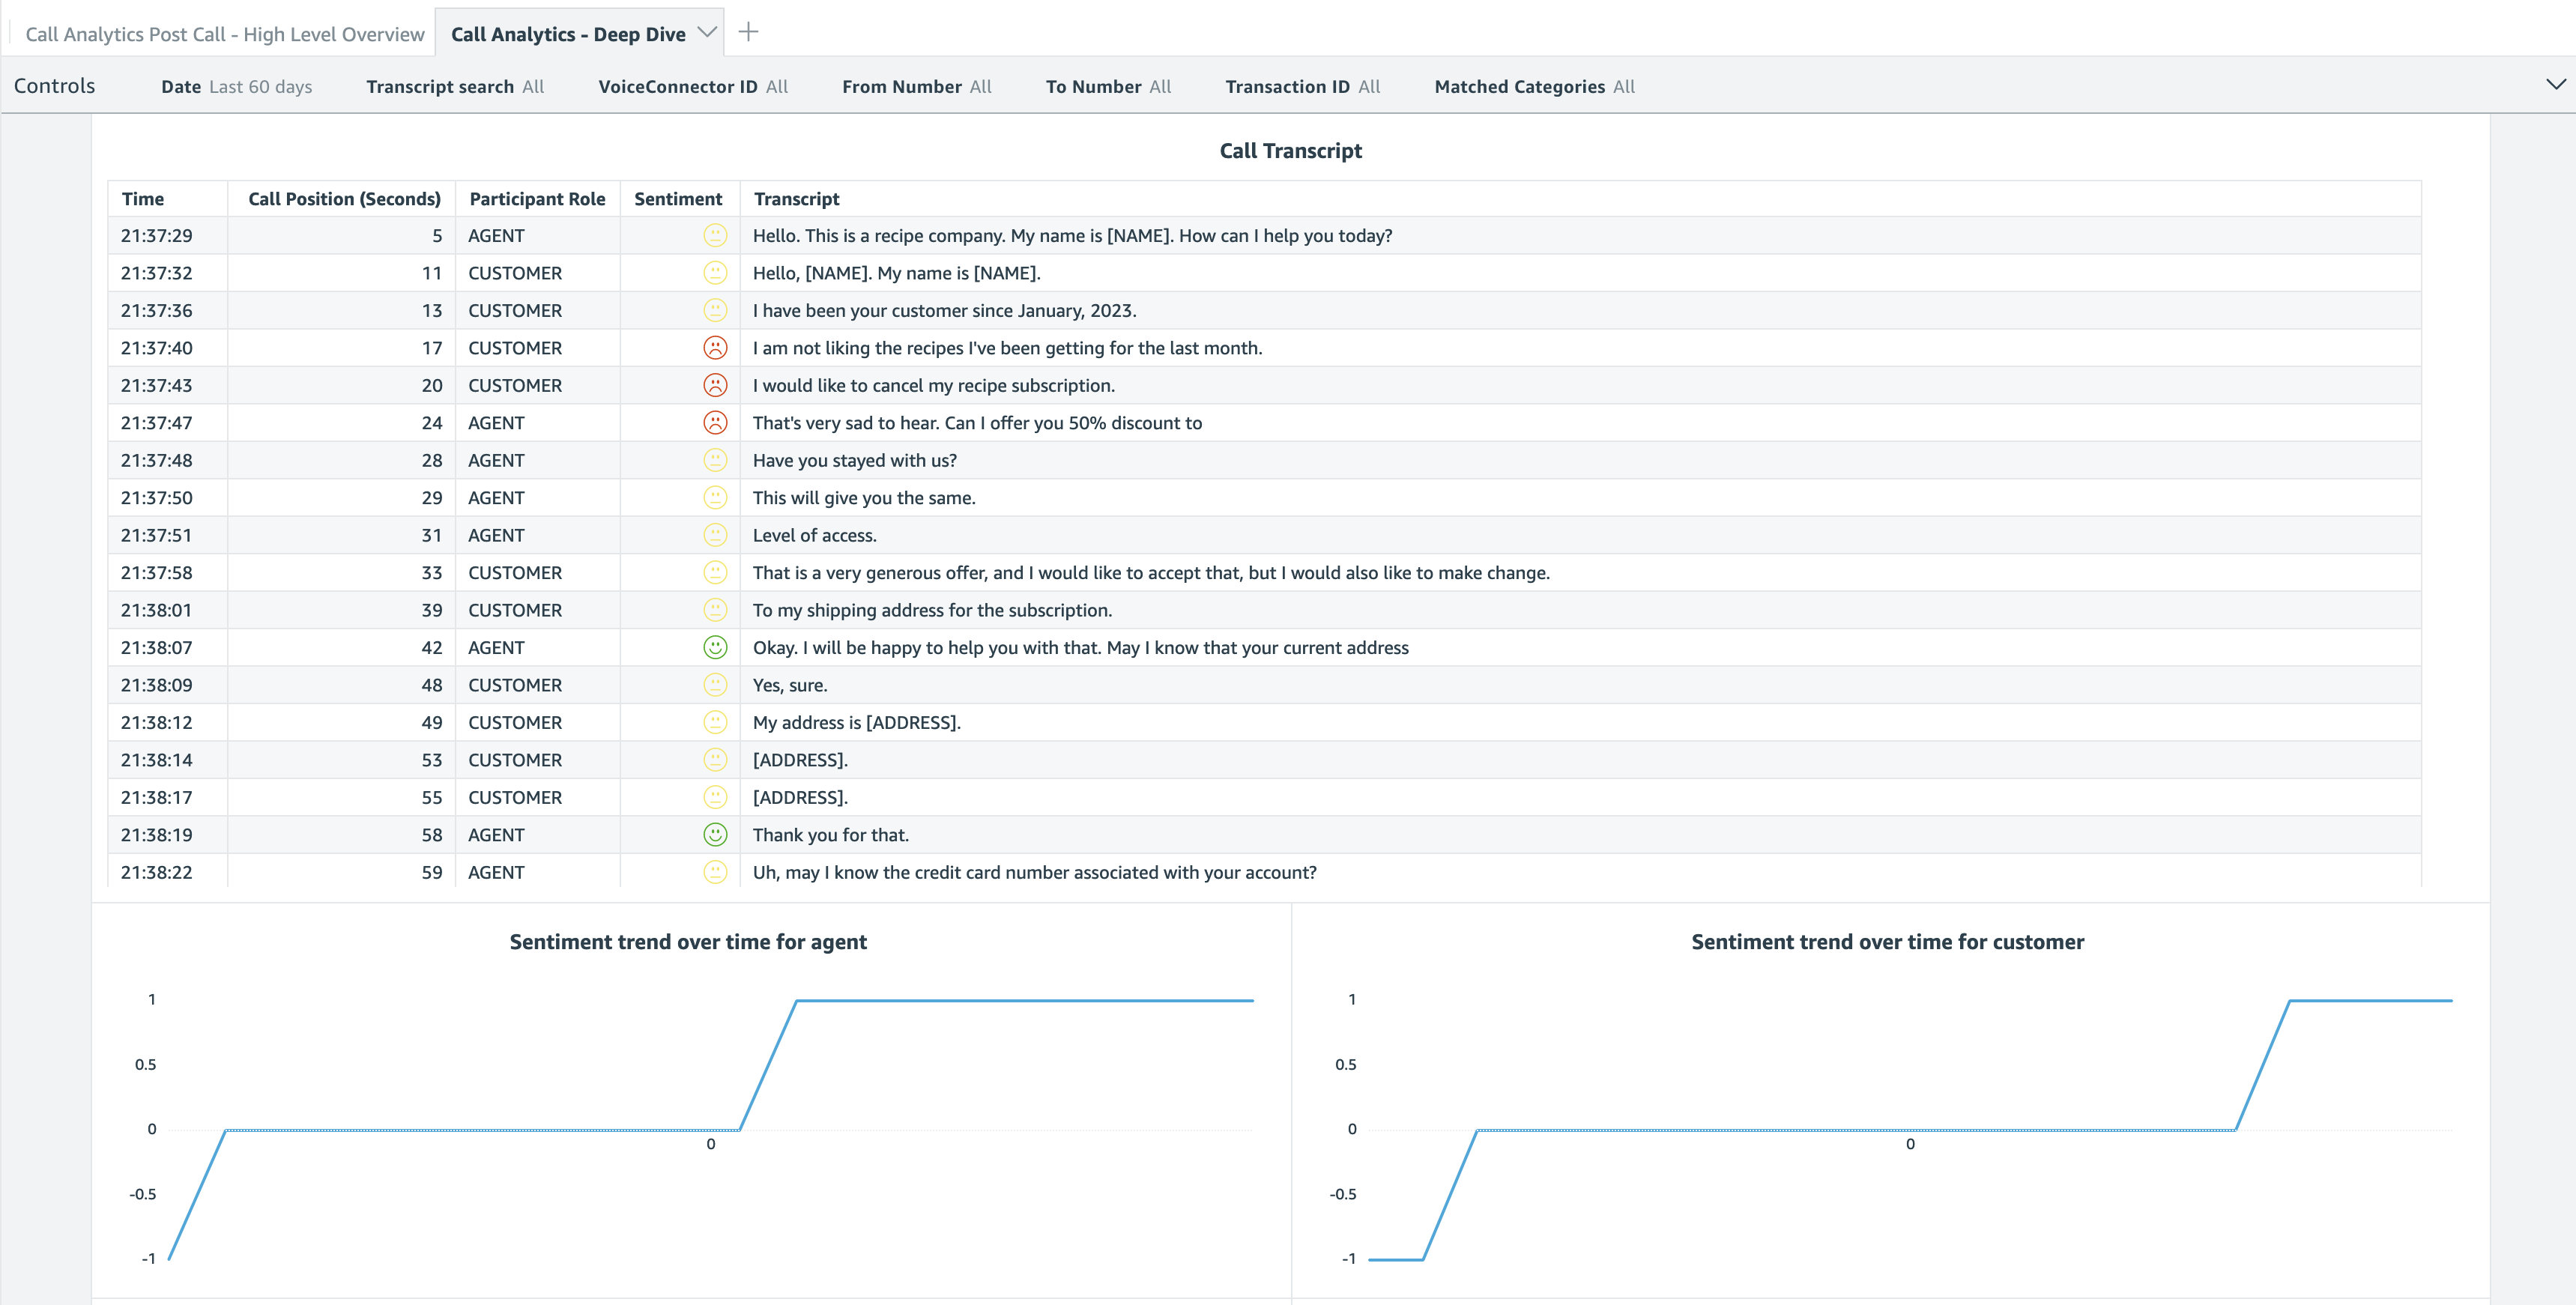Click the neutral sentiment icon at 21:38:22
Viewport: 2576px width, 1305px height.
point(716,871)
